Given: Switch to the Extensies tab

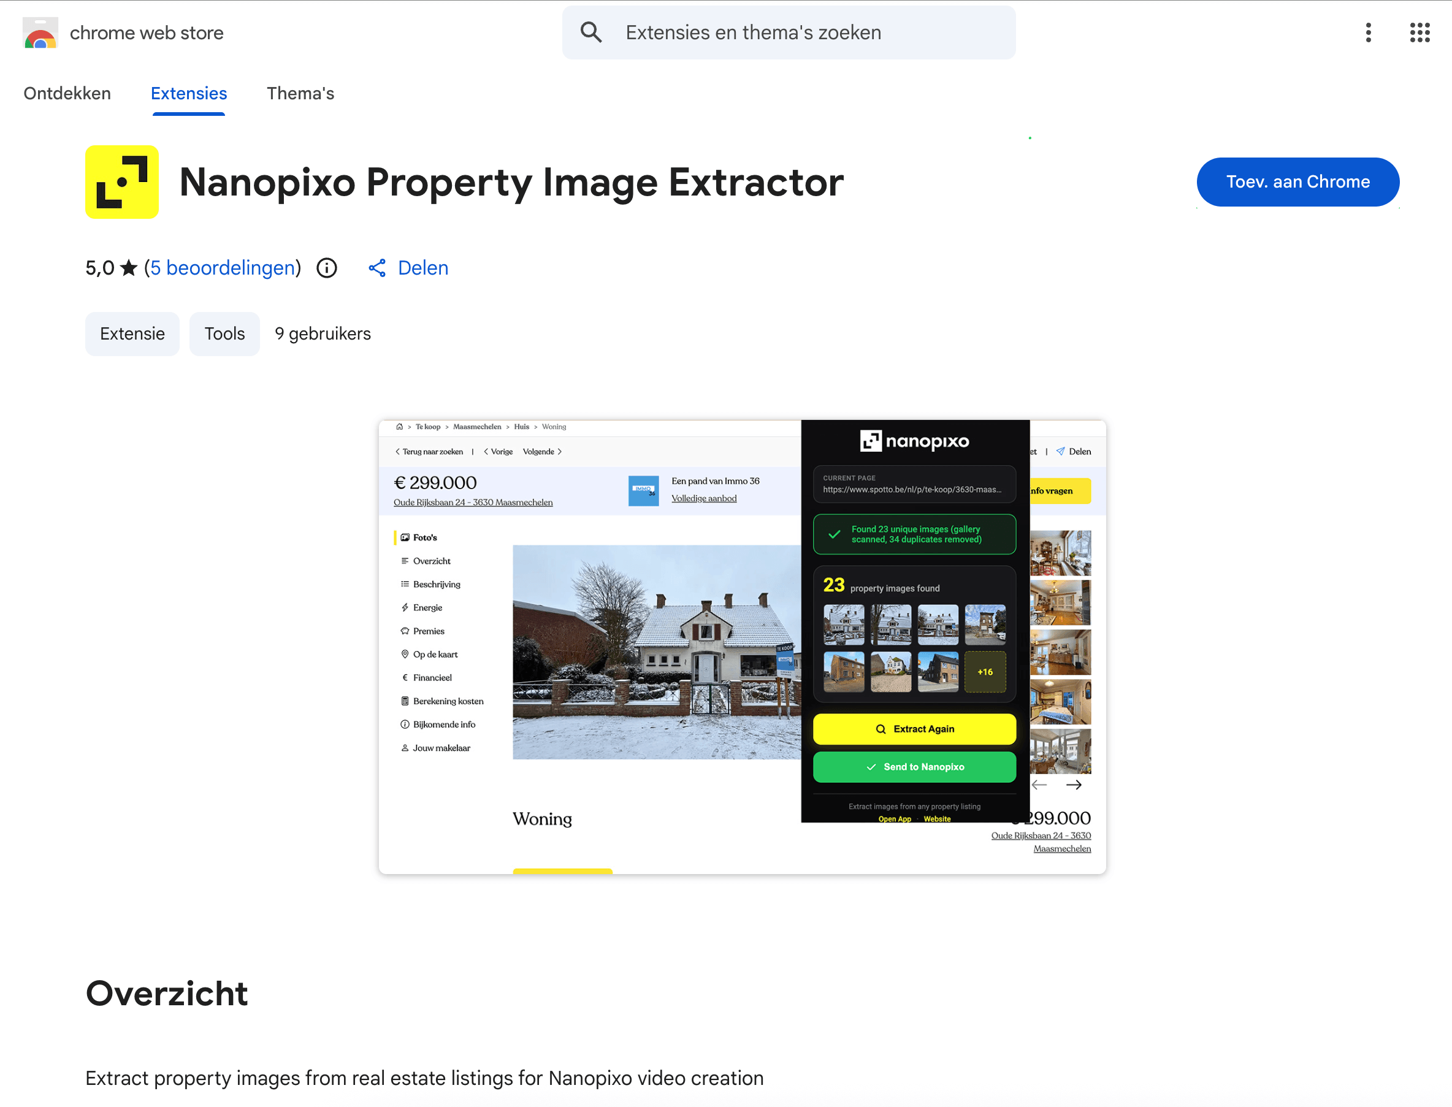Looking at the screenshot, I should (188, 94).
